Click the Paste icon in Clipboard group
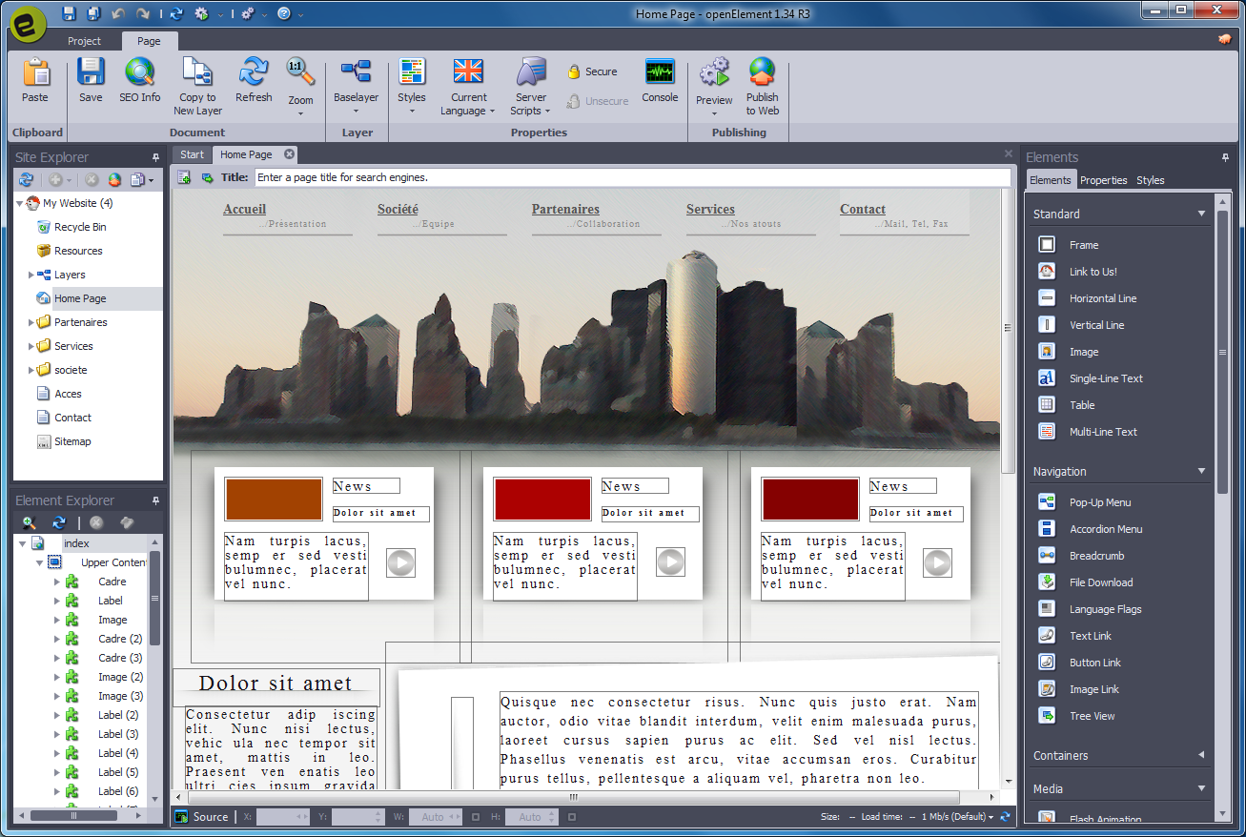1246x837 pixels. click(x=35, y=73)
